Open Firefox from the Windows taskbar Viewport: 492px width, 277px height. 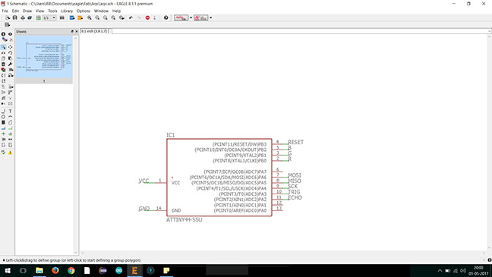(x=55, y=270)
